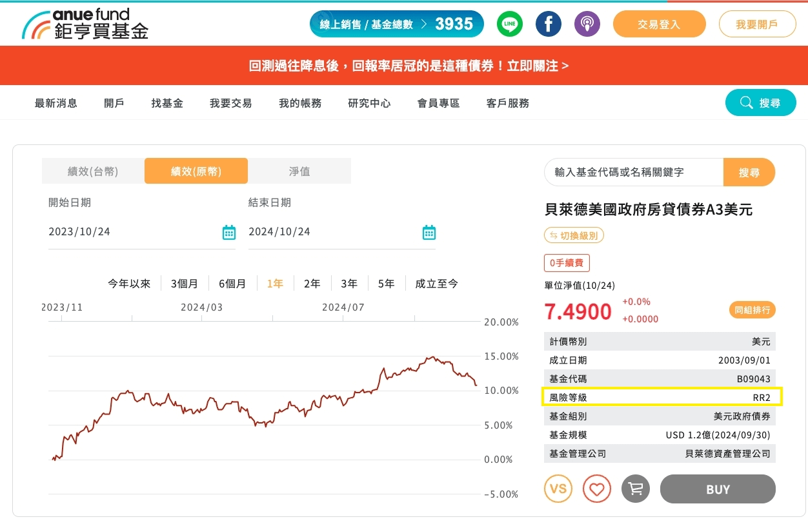The image size is (808, 526).
Task: Open 找基金 menu
Action: point(167,103)
